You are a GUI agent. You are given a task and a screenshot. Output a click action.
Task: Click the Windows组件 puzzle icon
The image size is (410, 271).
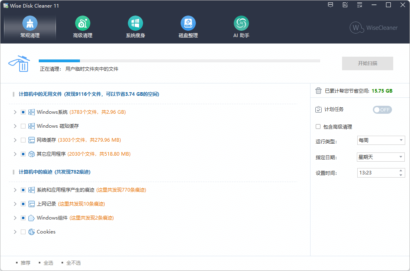coord(32,218)
